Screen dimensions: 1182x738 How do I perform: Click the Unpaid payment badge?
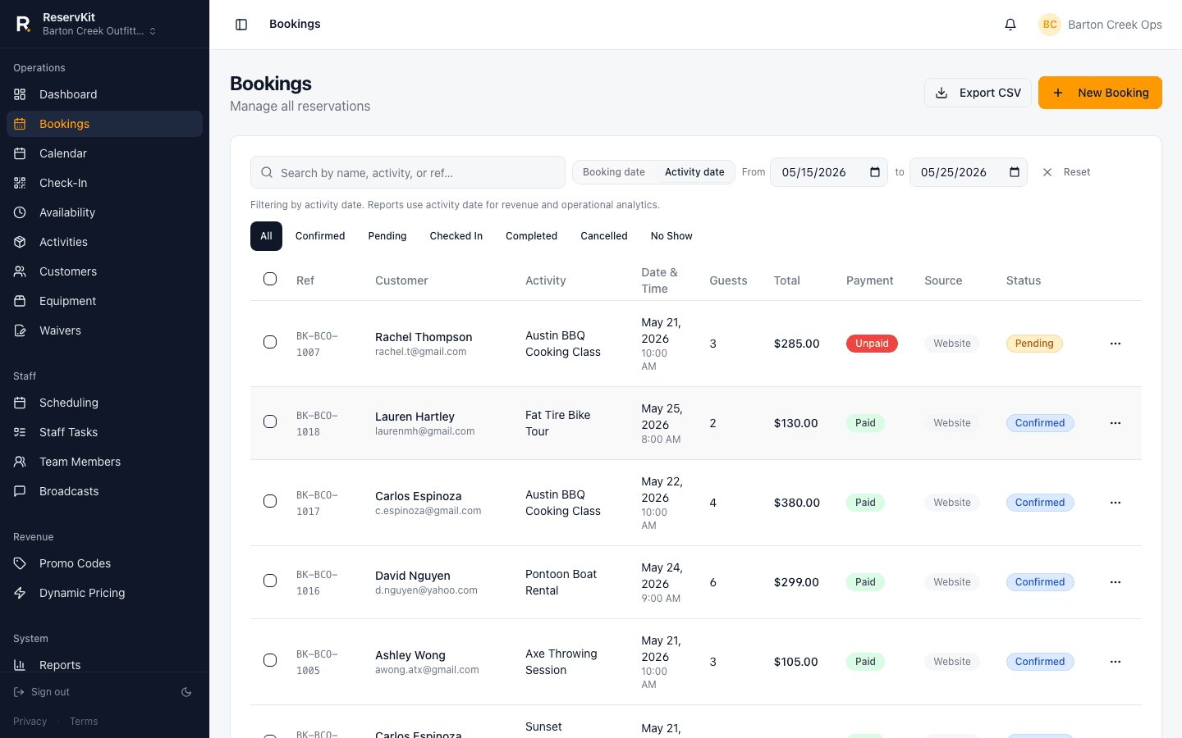[x=872, y=344]
